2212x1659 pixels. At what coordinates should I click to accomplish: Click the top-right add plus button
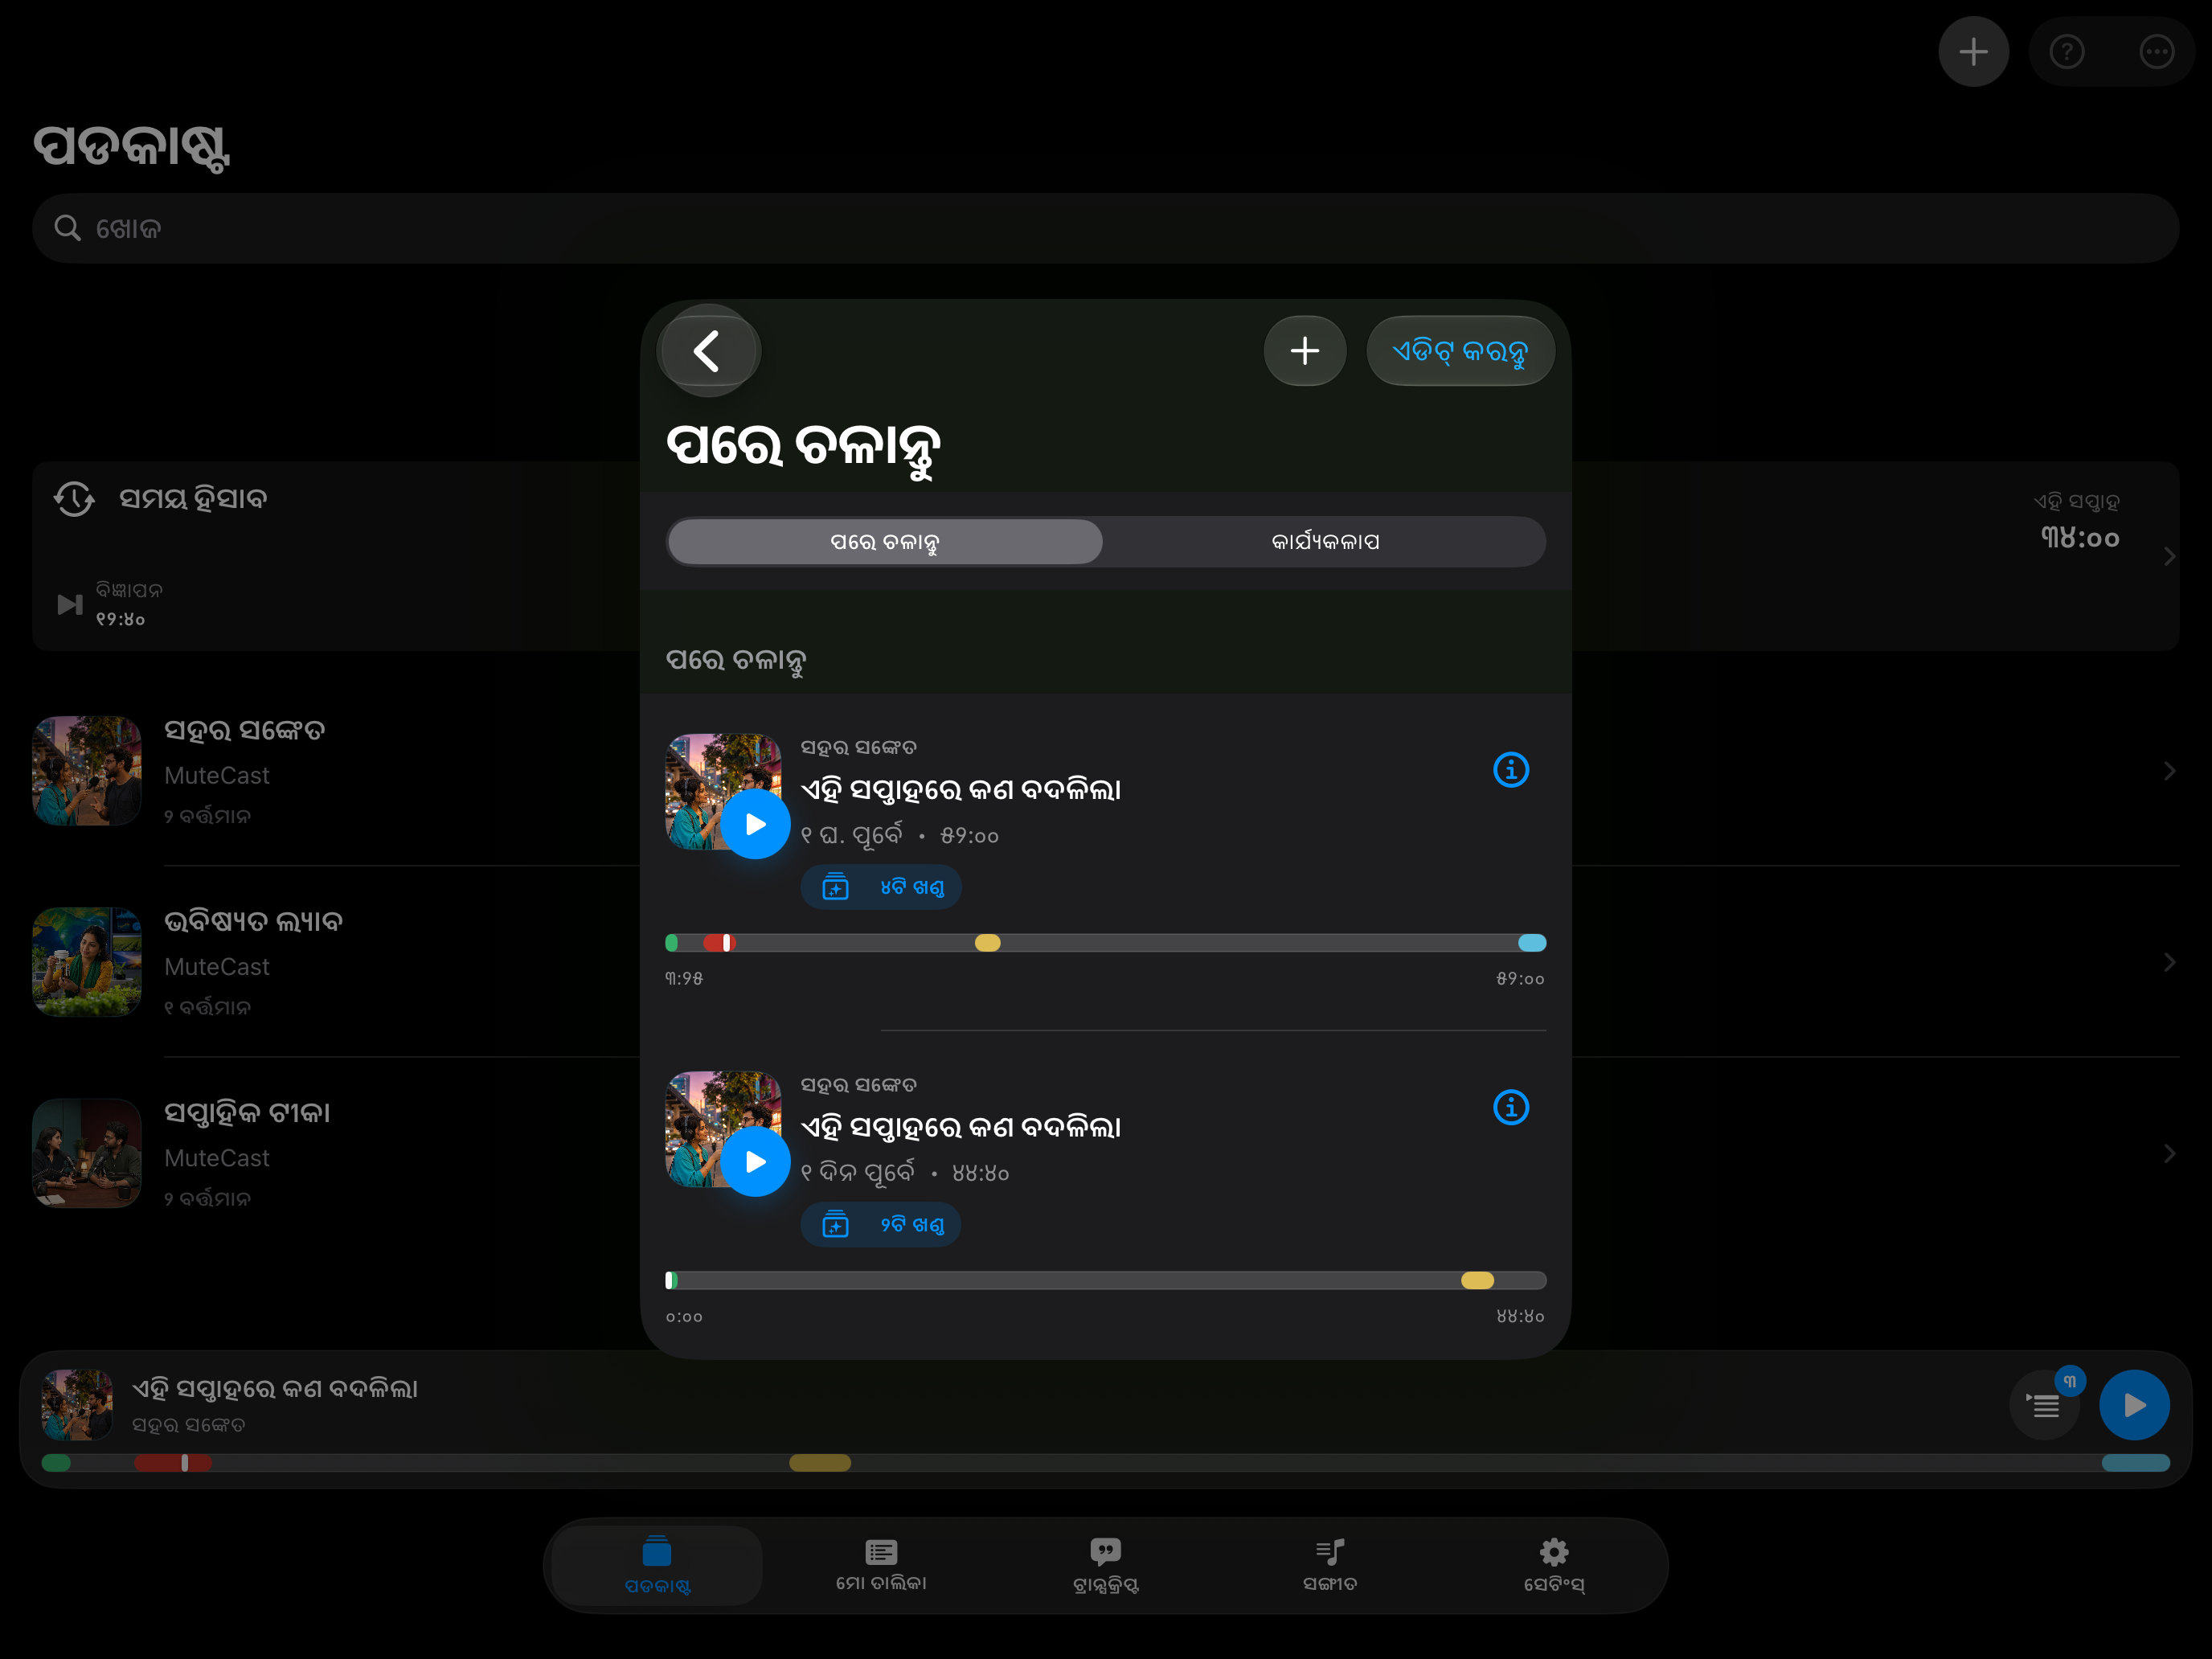(x=1973, y=52)
